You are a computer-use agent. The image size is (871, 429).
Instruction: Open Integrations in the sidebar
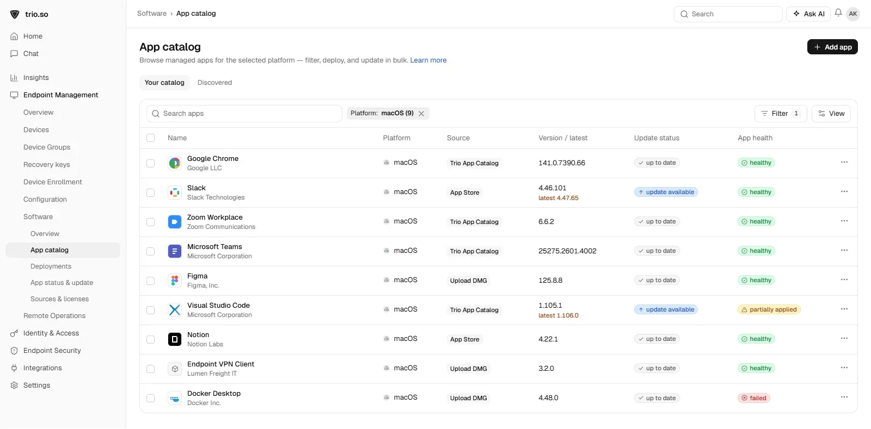pyautogui.click(x=42, y=368)
